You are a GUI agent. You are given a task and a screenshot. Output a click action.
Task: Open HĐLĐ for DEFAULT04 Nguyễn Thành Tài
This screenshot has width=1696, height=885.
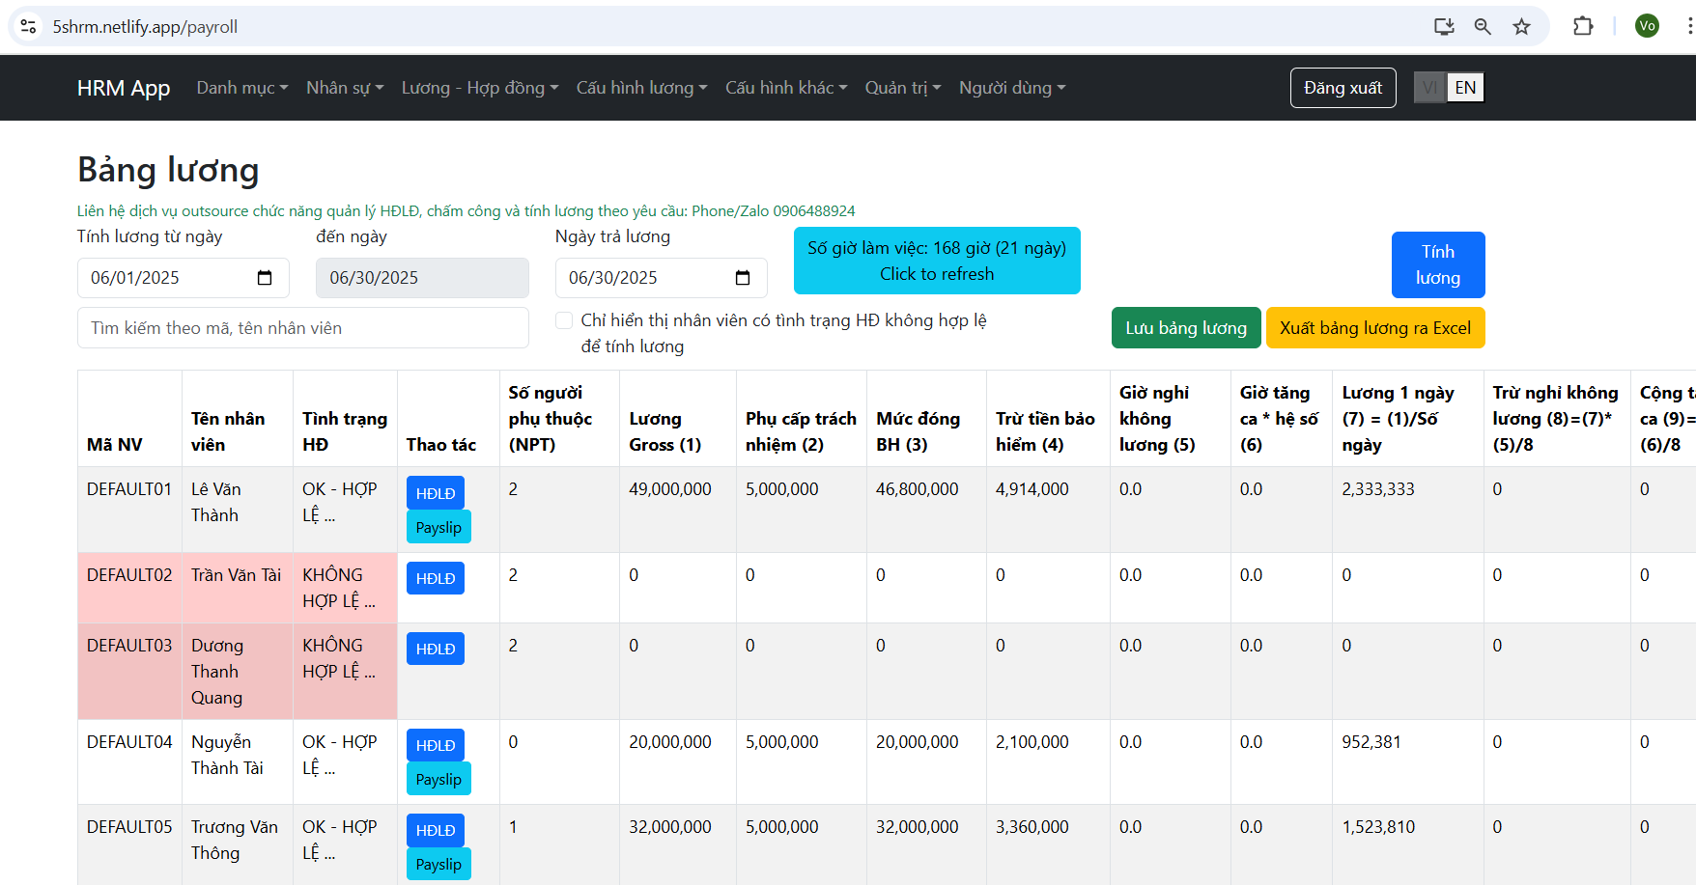(436, 745)
